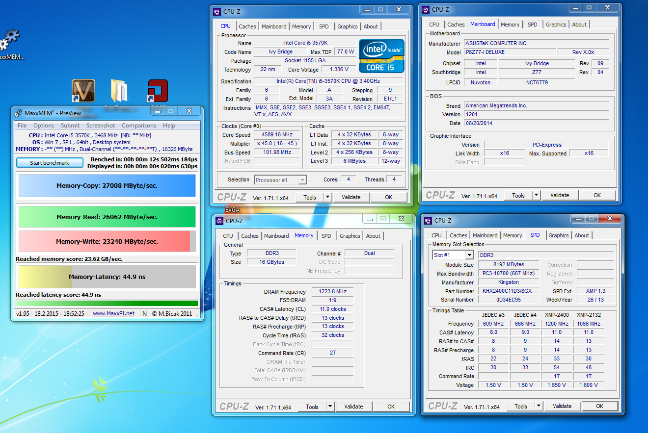Image resolution: width=648 pixels, height=433 pixels.
Task: Select Mainboard tab in Memory CPU-Z window
Action: click(x=276, y=236)
